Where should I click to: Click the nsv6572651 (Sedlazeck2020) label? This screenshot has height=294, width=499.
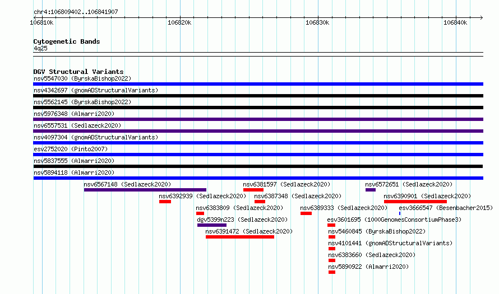coord(409,184)
